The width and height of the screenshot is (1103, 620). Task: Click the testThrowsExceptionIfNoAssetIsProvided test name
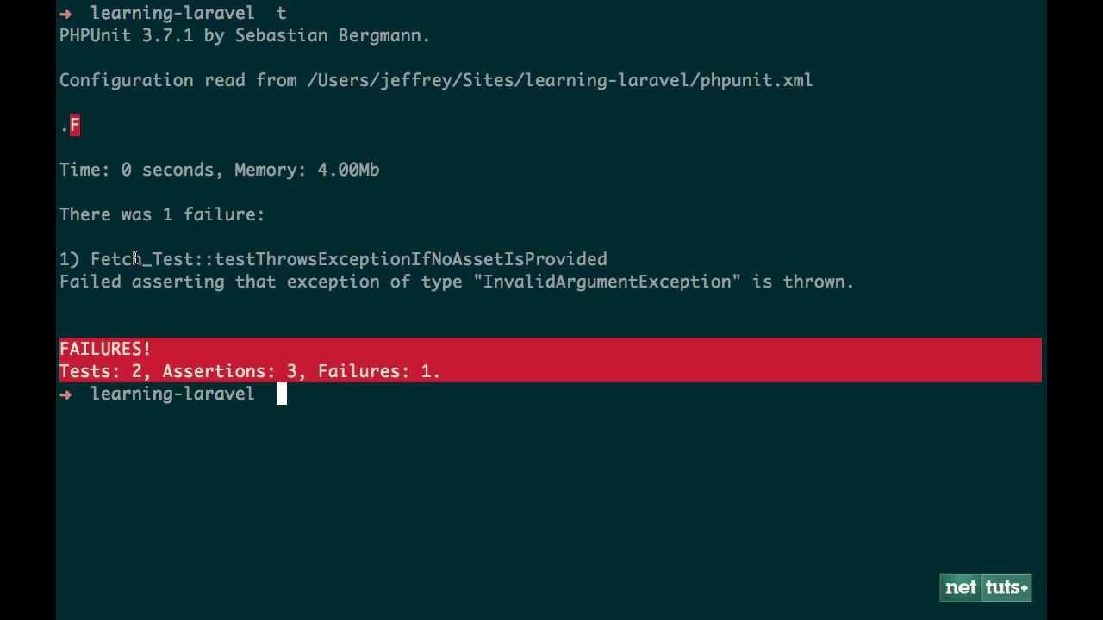tap(411, 259)
